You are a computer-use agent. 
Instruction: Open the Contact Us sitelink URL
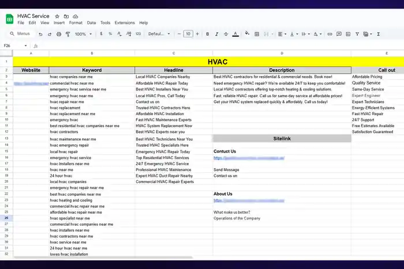click(249, 158)
